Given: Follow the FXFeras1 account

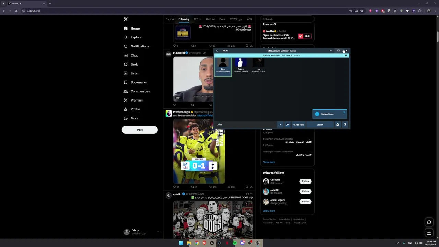Looking at the screenshot, I should [305, 191].
